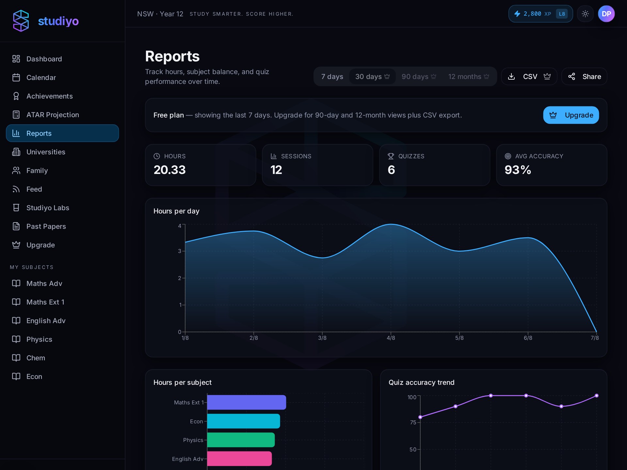
Task: Click the Hours per subject heading
Action: coord(183,382)
